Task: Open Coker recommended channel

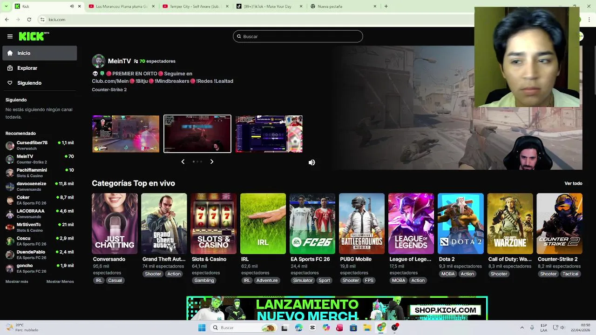Action: 40,200
